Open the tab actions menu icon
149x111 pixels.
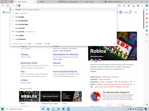pos(12,2)
